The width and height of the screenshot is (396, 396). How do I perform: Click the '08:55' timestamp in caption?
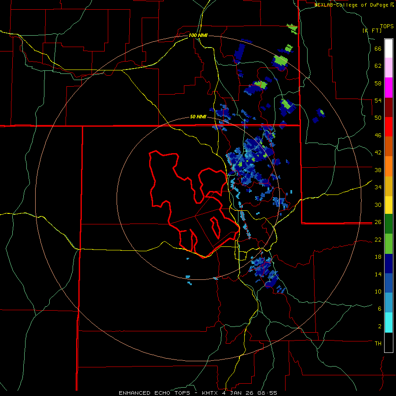click(x=268, y=393)
